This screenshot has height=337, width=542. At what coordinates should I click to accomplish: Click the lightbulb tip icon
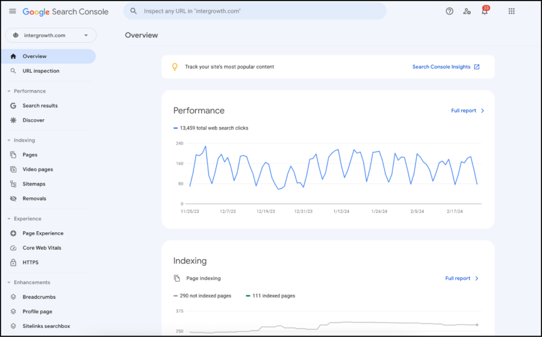(175, 67)
